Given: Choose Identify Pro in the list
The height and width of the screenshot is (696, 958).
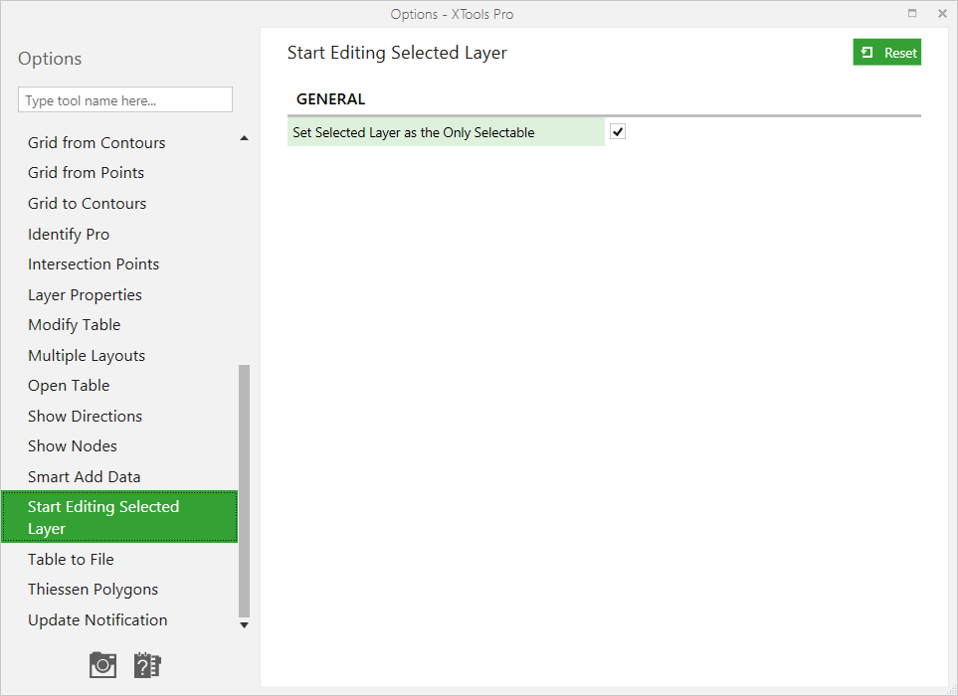Looking at the screenshot, I should (69, 234).
